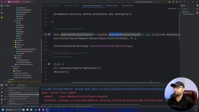The image size is (199, 112).
Task: Expand the services package folder
Action: (x=14, y=56)
